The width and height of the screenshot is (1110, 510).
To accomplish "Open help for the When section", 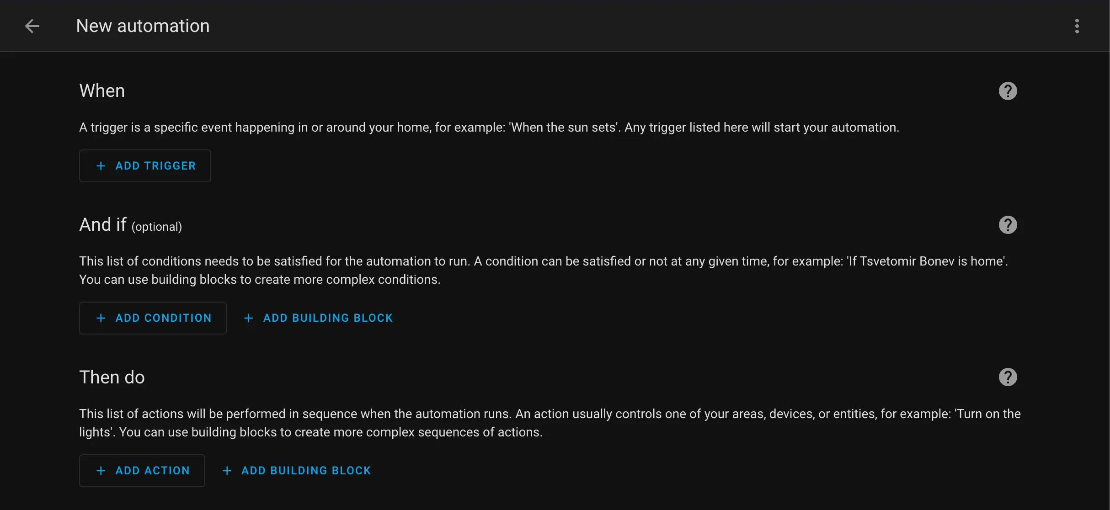I will [1008, 91].
